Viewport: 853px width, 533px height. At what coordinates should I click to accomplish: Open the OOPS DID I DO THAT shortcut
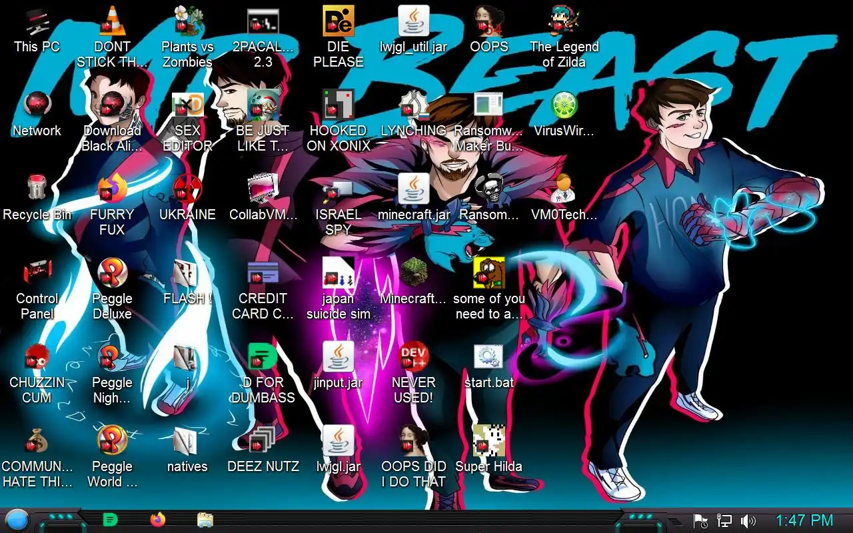point(414,442)
